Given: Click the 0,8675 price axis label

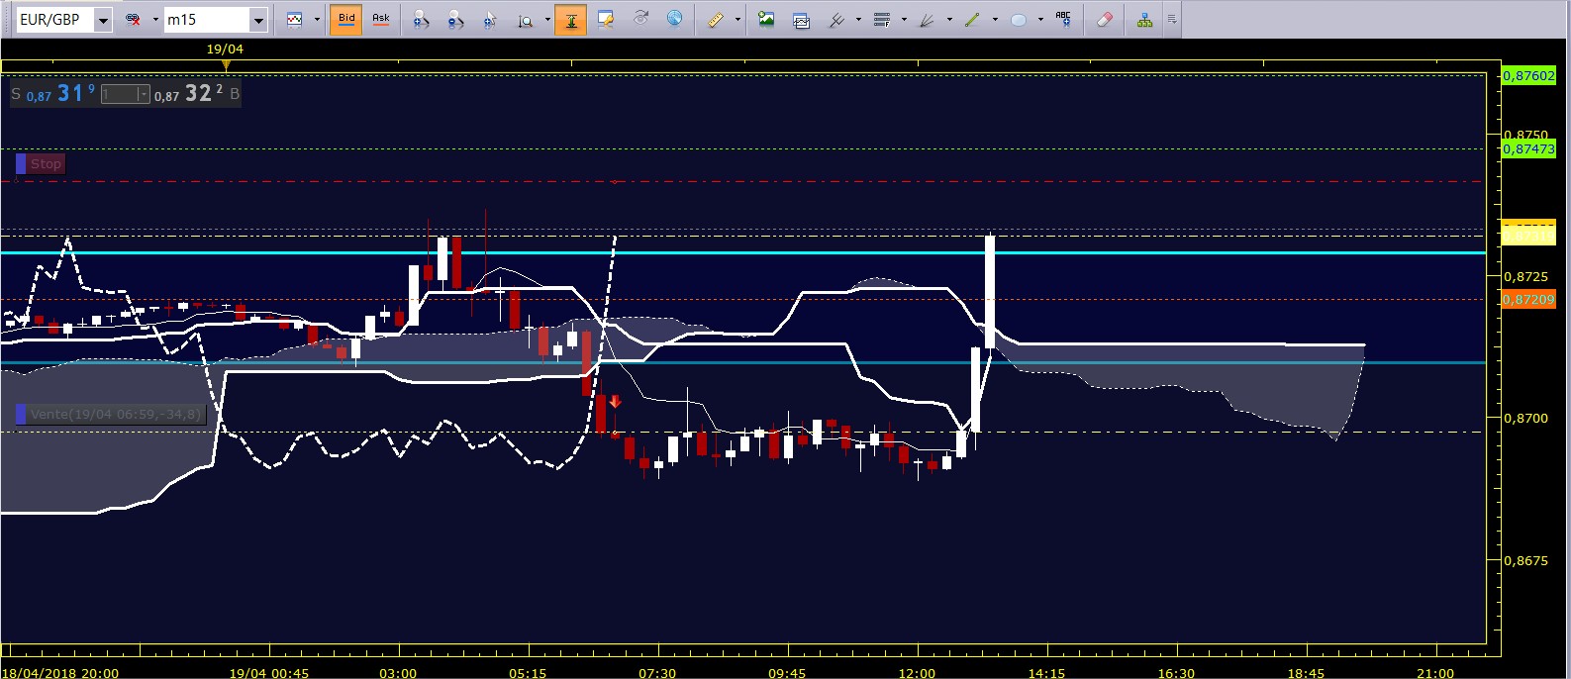Looking at the screenshot, I should click(x=1525, y=560).
